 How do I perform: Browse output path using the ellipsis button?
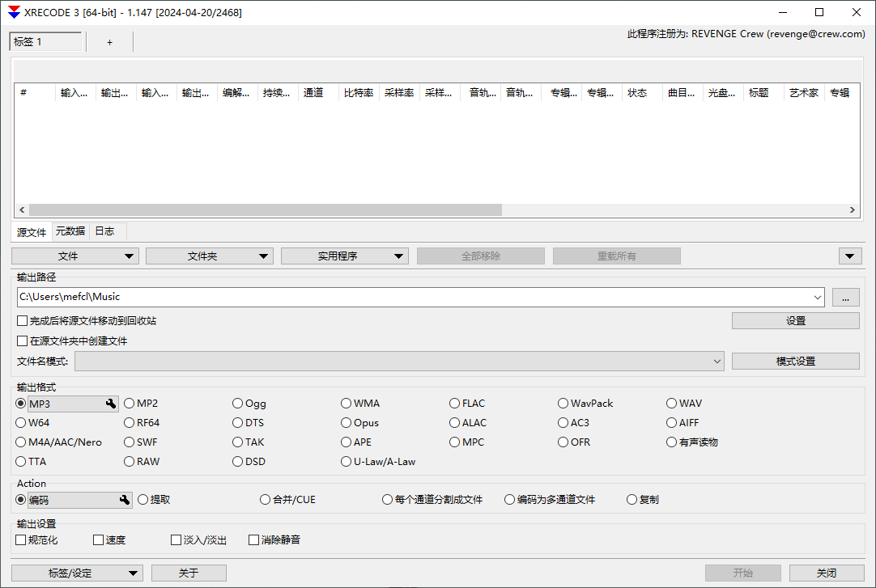tap(845, 297)
